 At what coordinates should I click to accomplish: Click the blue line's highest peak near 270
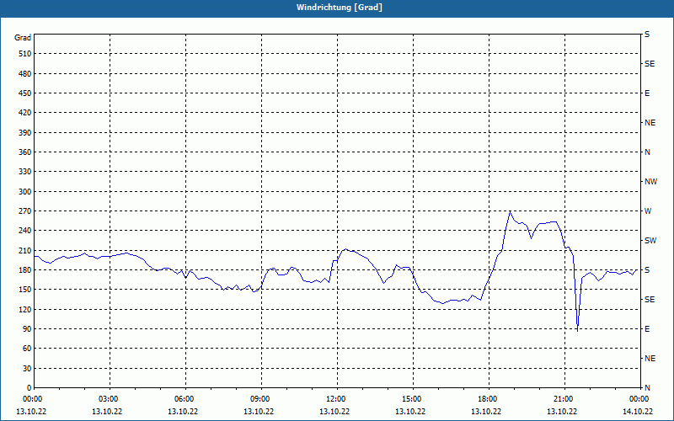click(510, 211)
